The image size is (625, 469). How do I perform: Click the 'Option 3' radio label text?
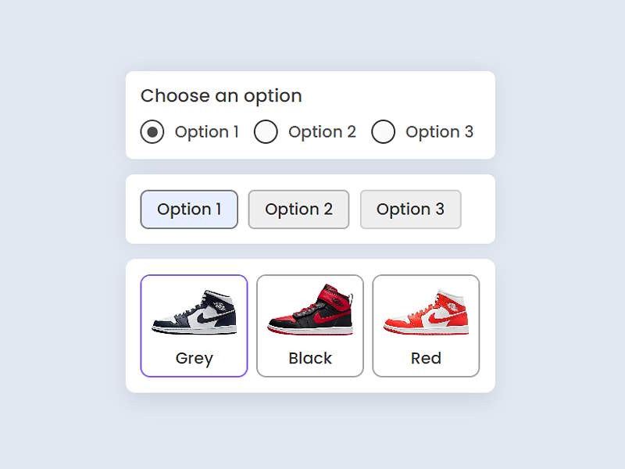coord(439,132)
